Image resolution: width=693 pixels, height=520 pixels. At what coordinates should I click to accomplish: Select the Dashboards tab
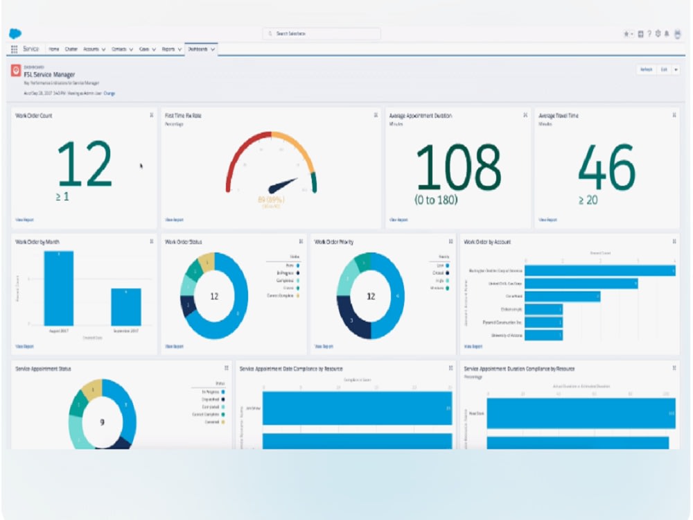(198, 49)
